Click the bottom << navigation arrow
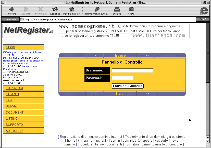The image size is (211, 148). 94,93
